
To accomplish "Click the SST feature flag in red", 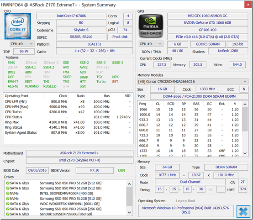I will tap(115, 82).
